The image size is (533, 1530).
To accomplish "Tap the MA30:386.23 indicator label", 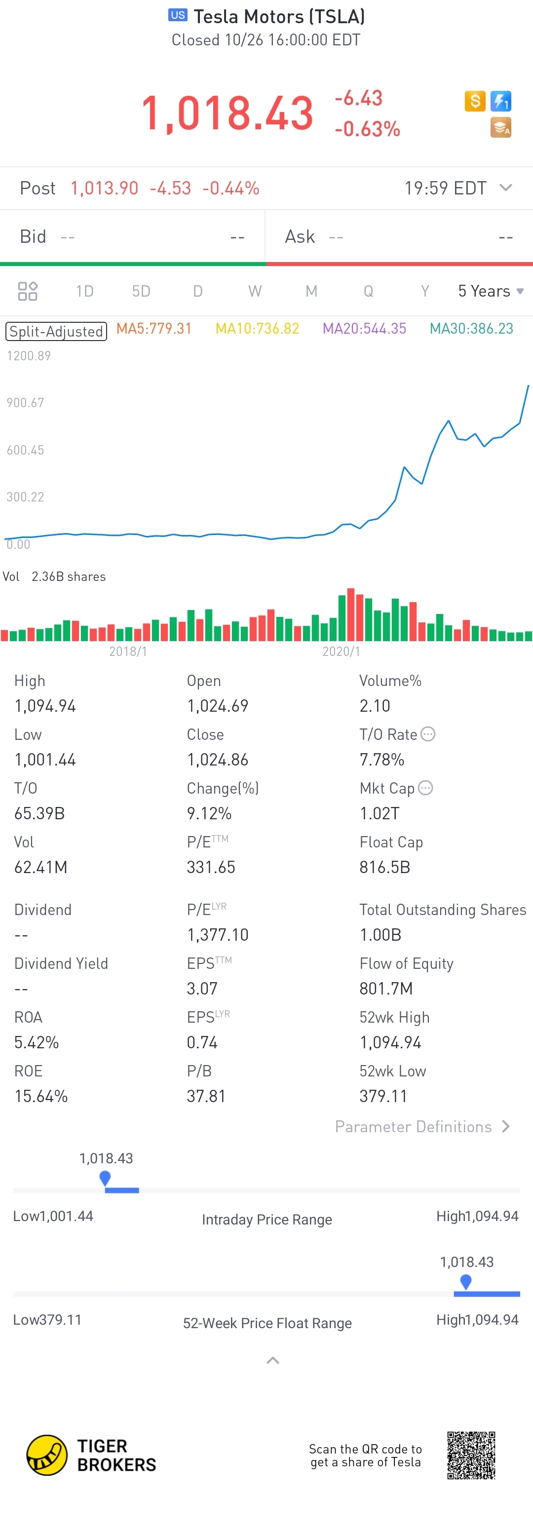I will coord(471,328).
